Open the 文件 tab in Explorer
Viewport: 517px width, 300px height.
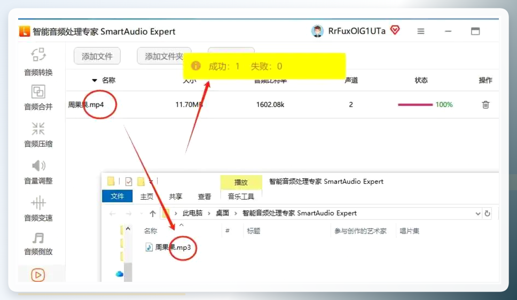[x=117, y=196]
